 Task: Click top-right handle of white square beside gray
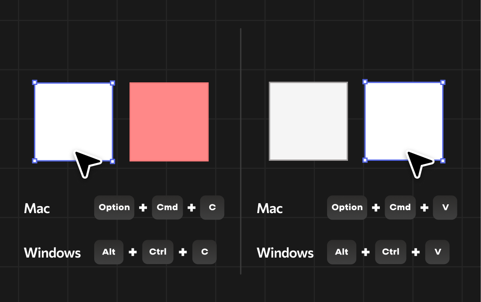pos(443,82)
